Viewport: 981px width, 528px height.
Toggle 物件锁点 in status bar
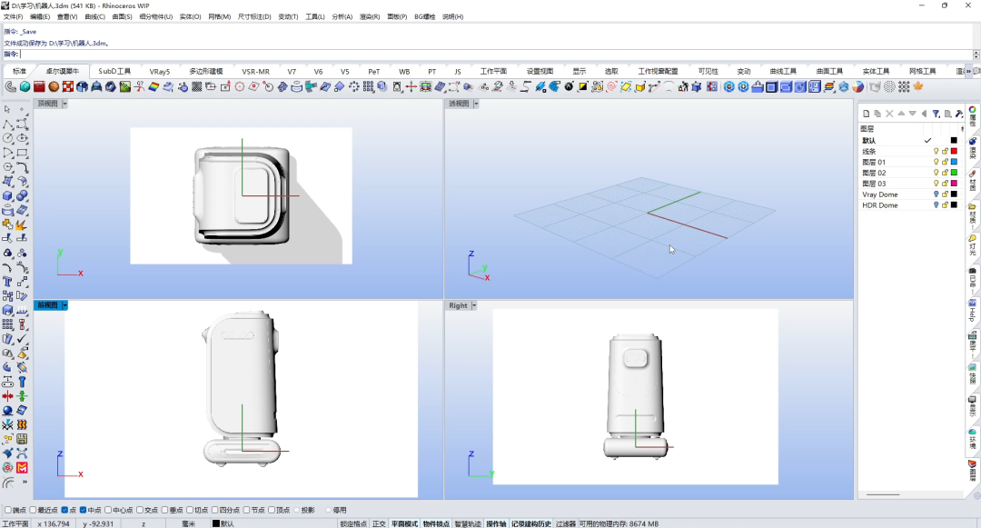click(x=436, y=523)
